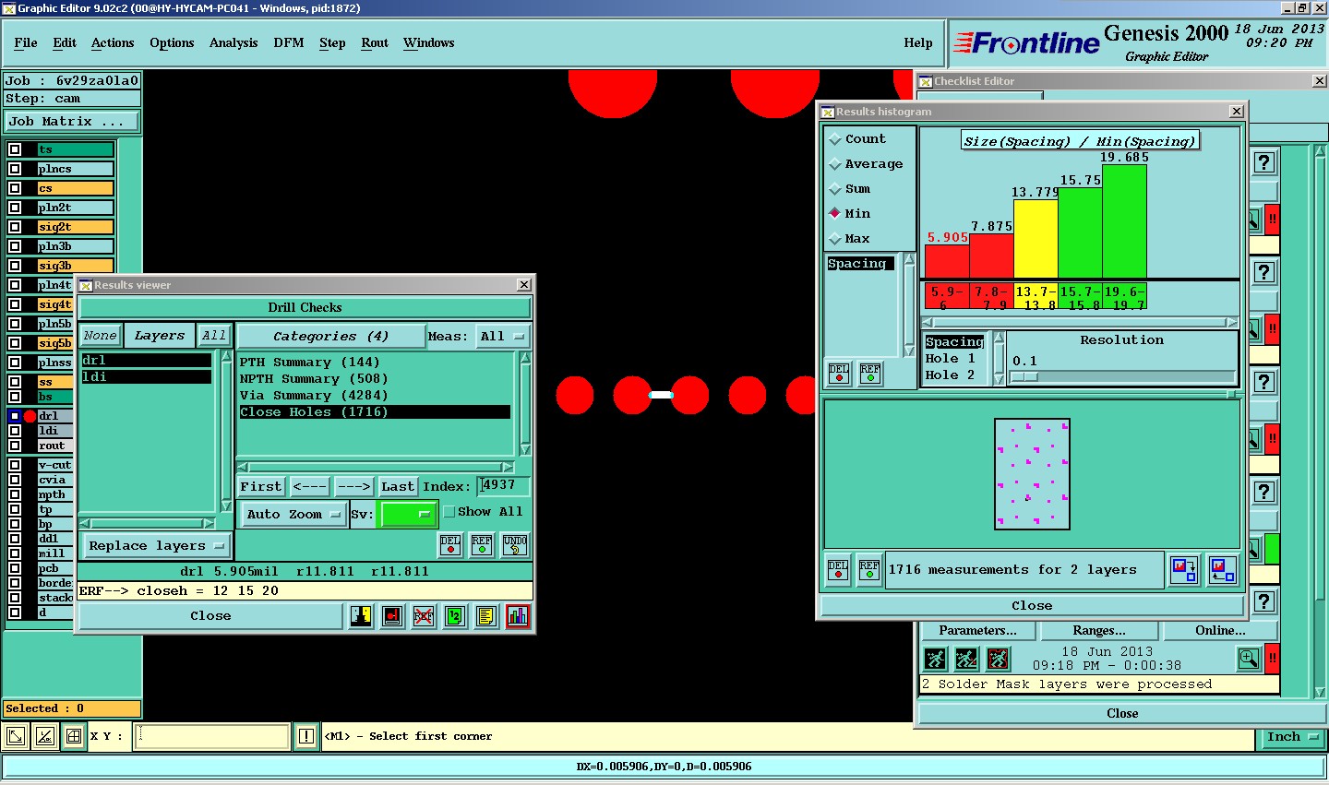Screen dimensions: 1329x785
Task: Click First button in Results viewer
Action: 261,486
